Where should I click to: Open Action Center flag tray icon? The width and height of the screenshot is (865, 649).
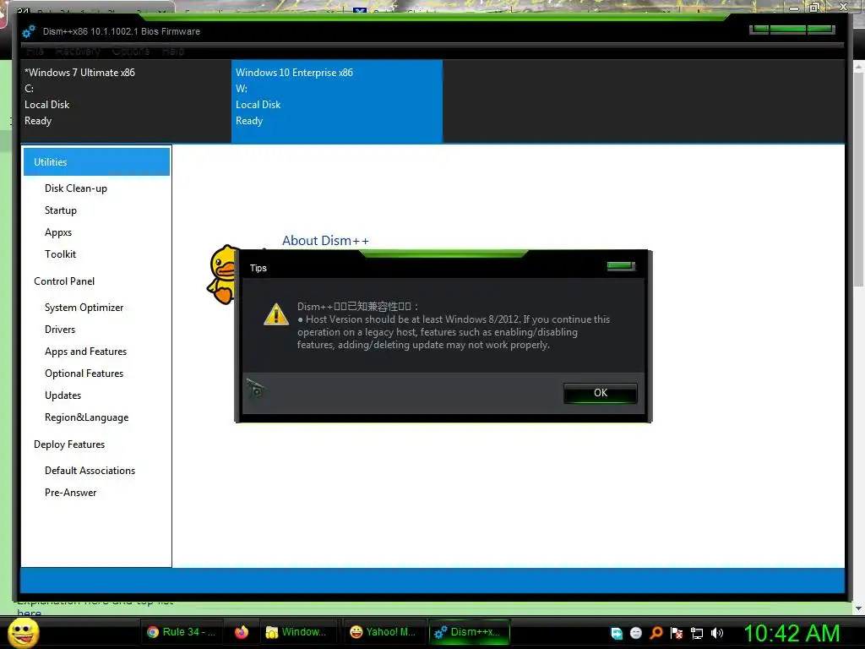[677, 633]
